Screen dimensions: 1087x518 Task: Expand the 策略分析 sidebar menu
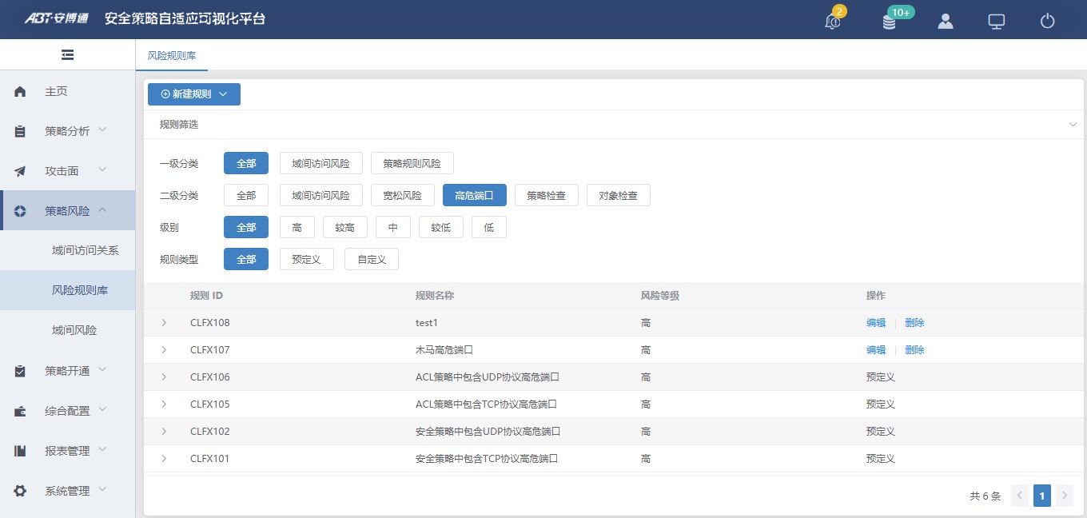[x=68, y=131]
